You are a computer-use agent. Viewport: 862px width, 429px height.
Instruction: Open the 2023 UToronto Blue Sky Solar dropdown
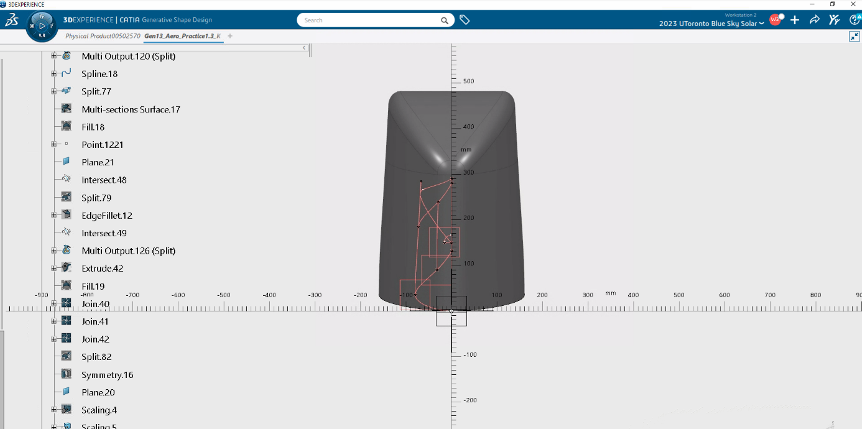[711, 24]
